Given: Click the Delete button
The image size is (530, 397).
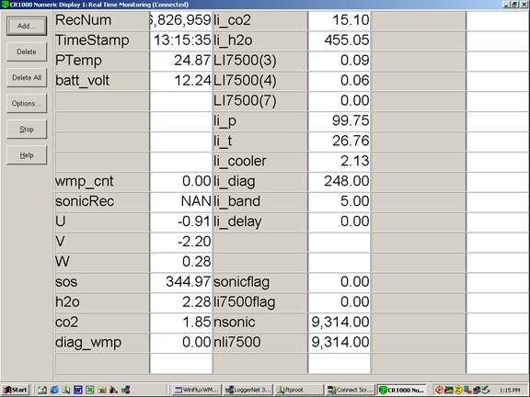Looking at the screenshot, I should pos(27,51).
